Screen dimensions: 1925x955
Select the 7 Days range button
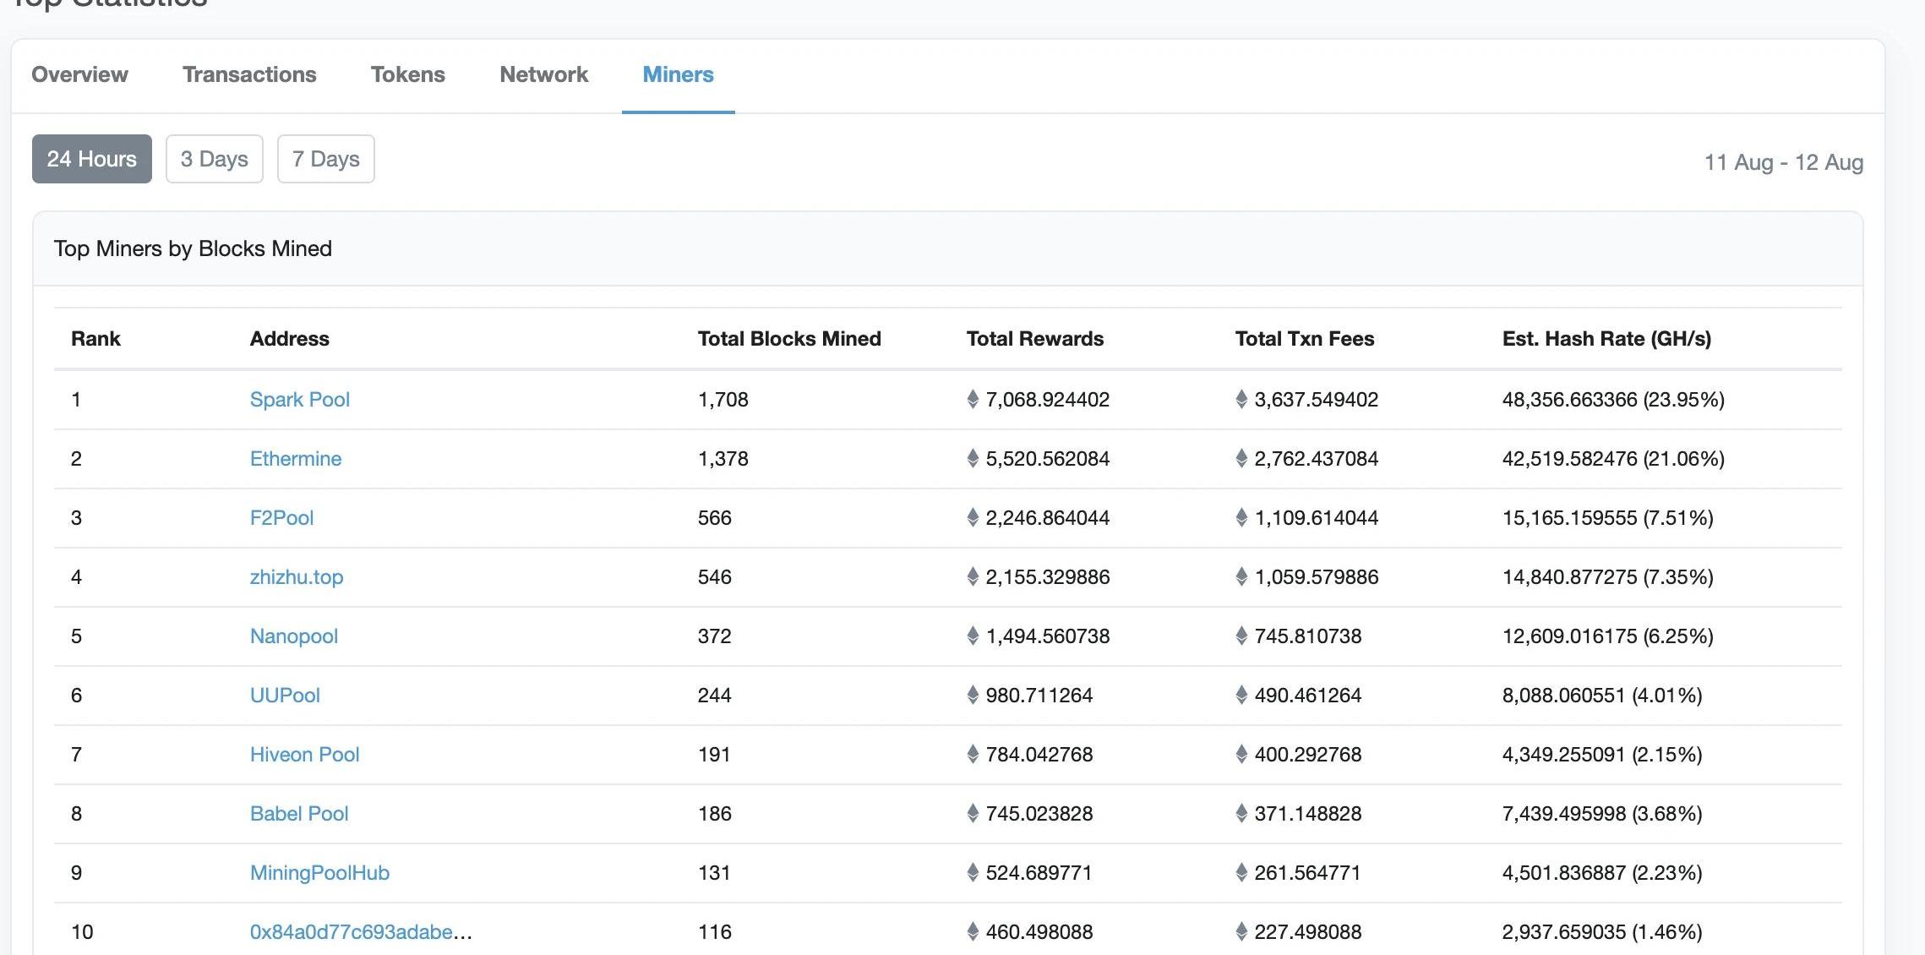pos(326,159)
